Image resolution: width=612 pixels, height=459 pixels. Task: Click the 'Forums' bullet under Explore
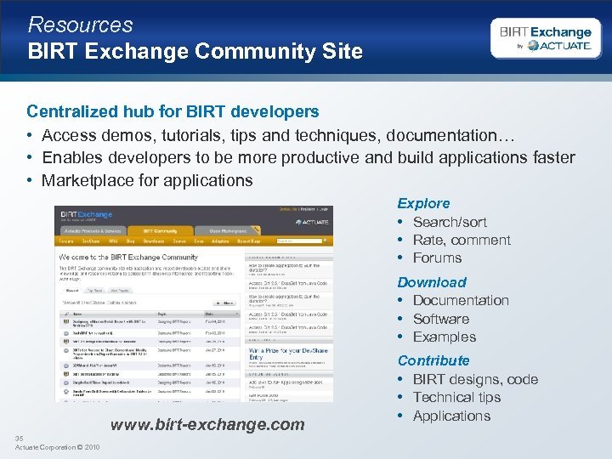pyautogui.click(x=438, y=258)
